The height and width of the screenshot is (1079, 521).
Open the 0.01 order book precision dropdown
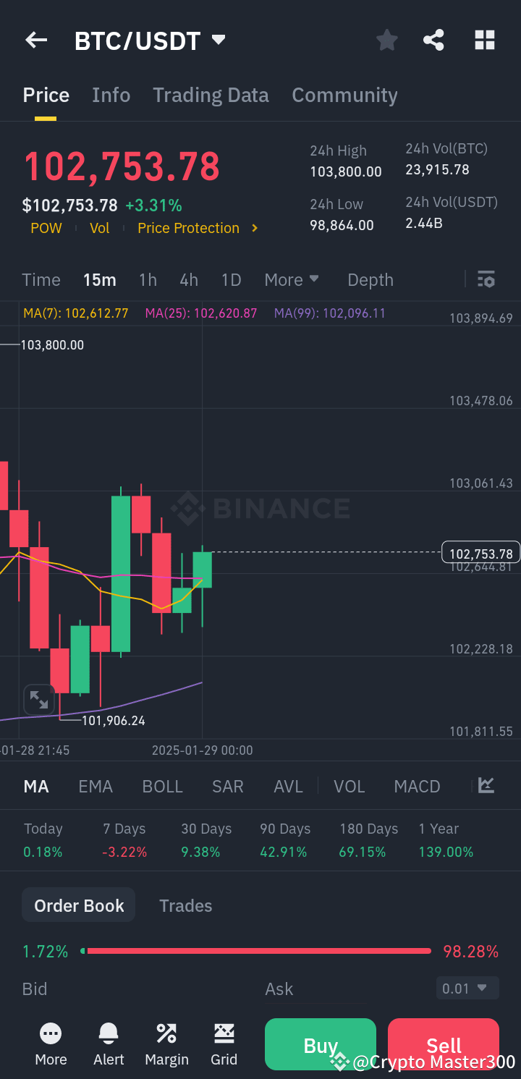click(467, 989)
